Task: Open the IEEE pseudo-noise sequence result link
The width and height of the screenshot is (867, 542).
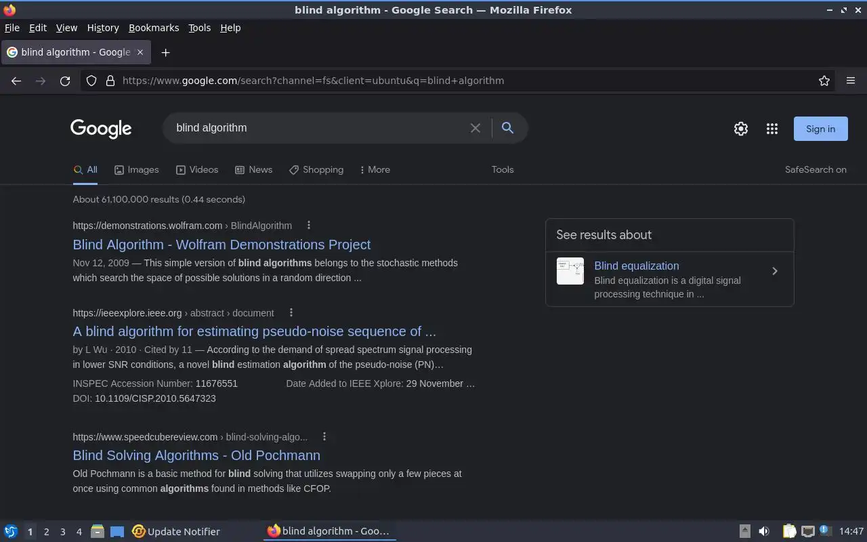Action: point(254,331)
